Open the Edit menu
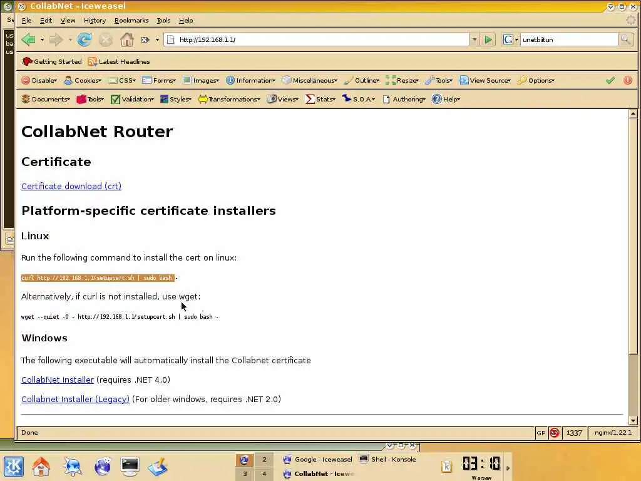 46,21
